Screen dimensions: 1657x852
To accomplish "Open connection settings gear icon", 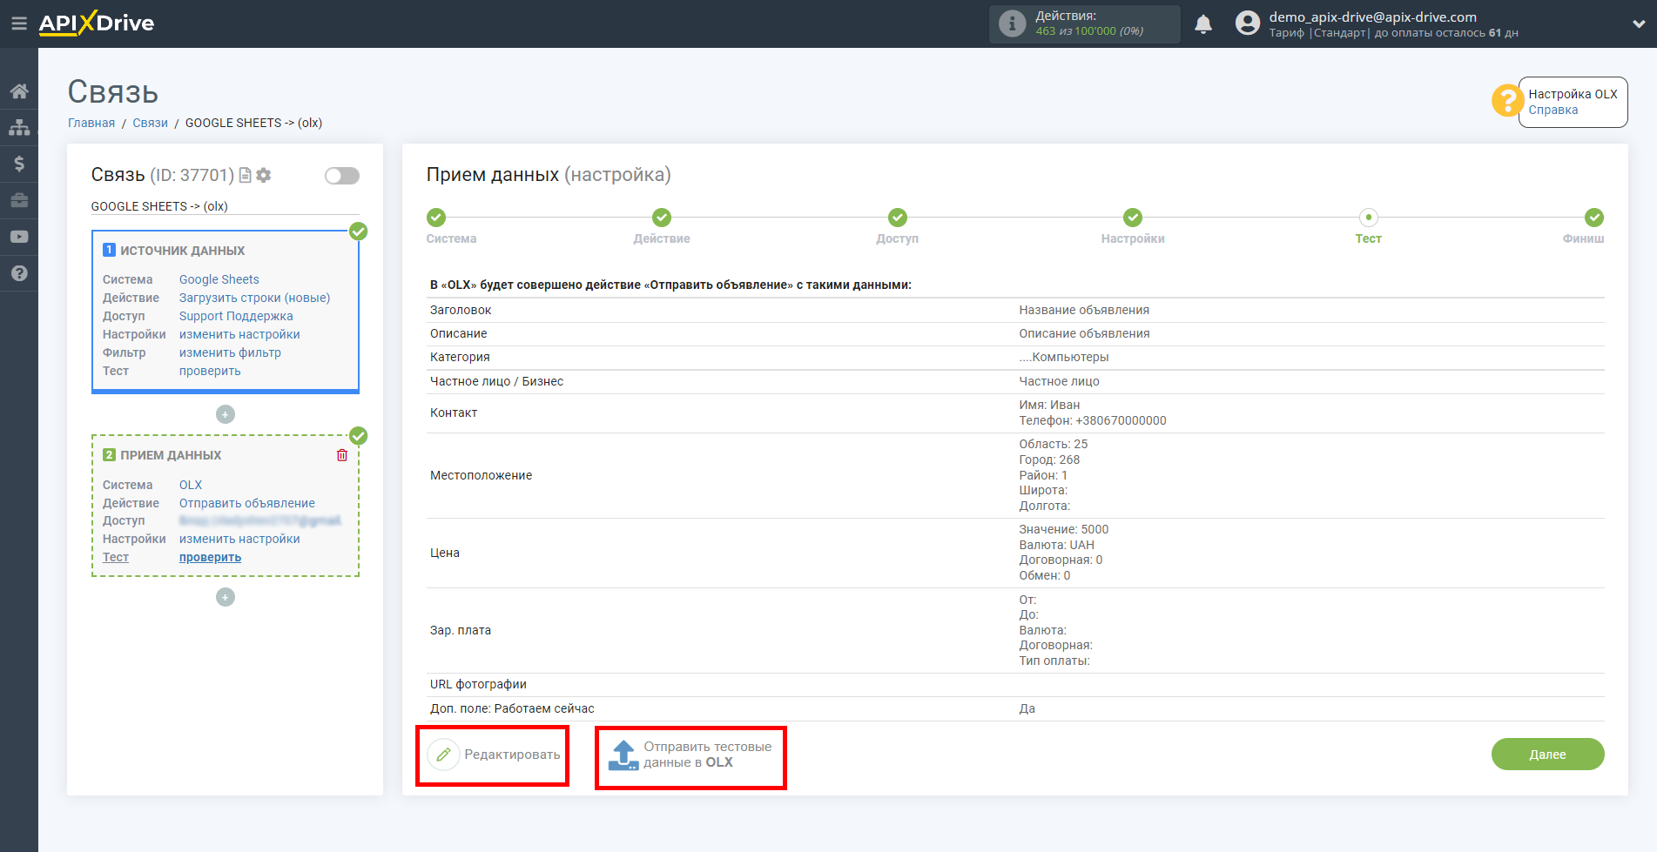I will click(264, 175).
